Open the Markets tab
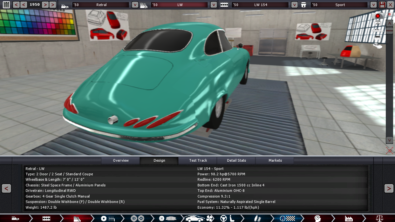 [x=275, y=160]
